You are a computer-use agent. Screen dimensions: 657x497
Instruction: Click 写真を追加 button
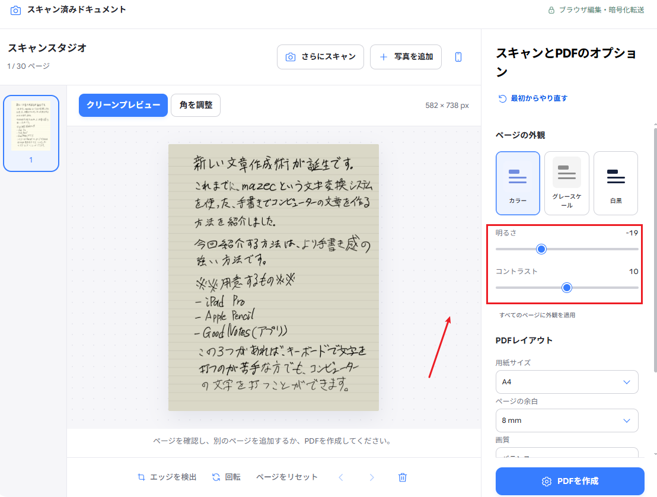(x=406, y=57)
